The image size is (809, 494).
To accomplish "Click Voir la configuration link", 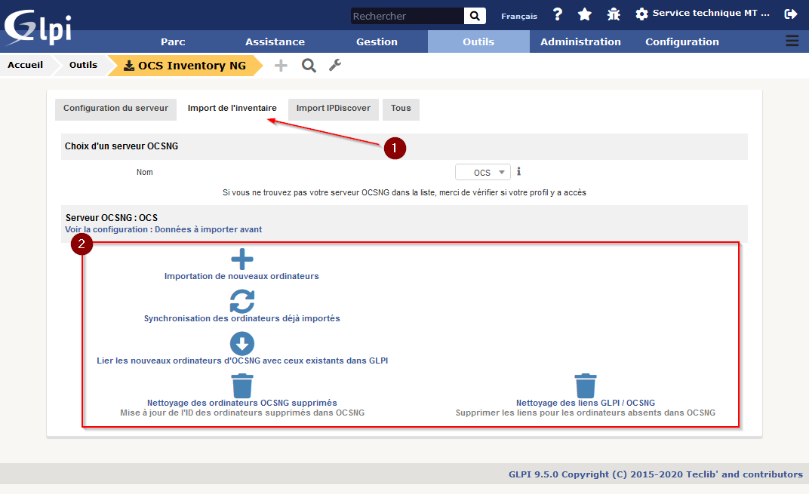I will 163,229.
